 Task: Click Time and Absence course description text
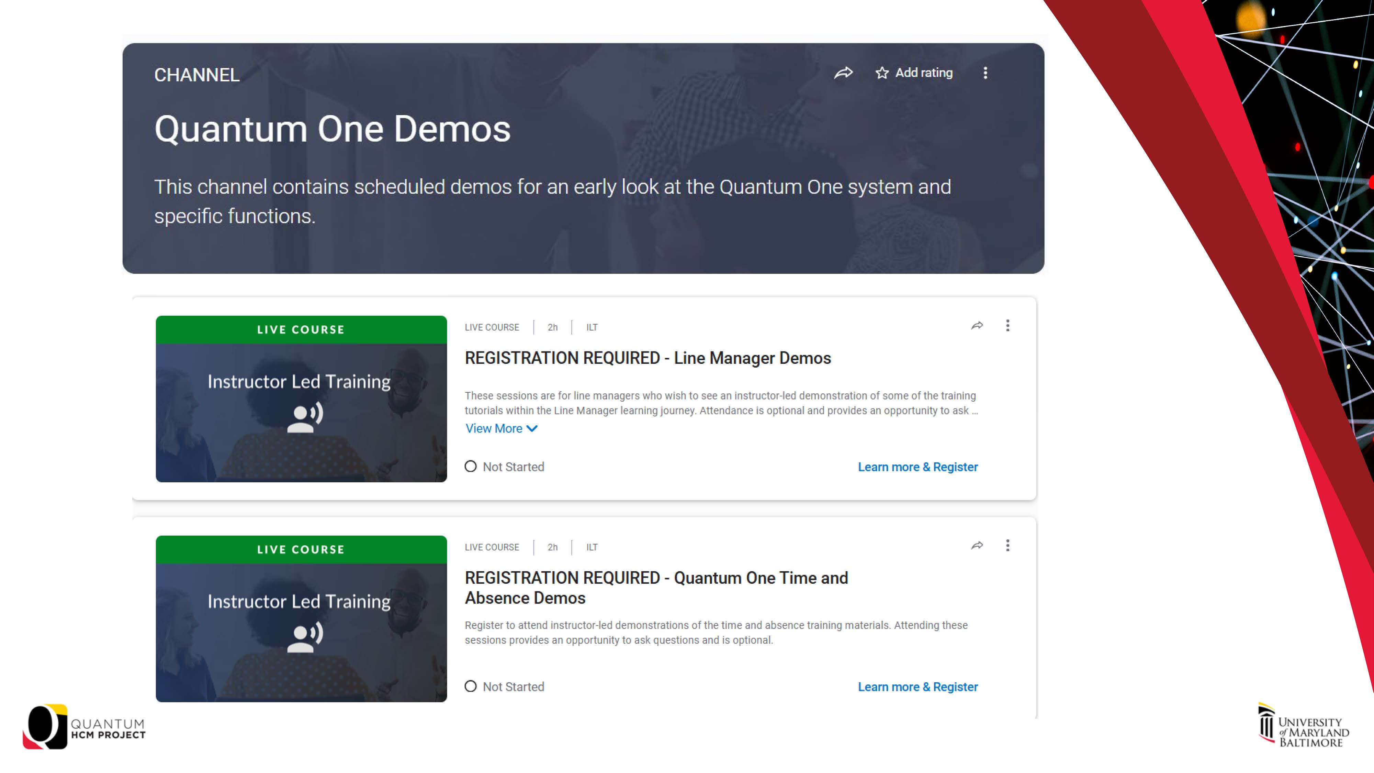pyautogui.click(x=716, y=633)
